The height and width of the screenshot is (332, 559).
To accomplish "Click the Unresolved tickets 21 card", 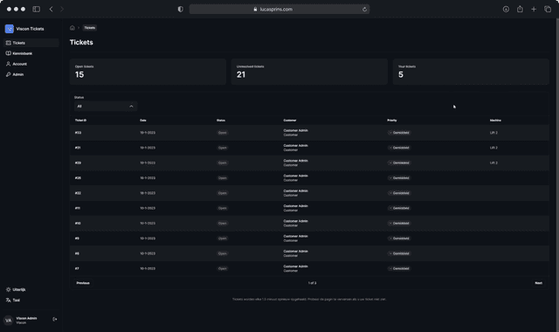I will point(309,72).
